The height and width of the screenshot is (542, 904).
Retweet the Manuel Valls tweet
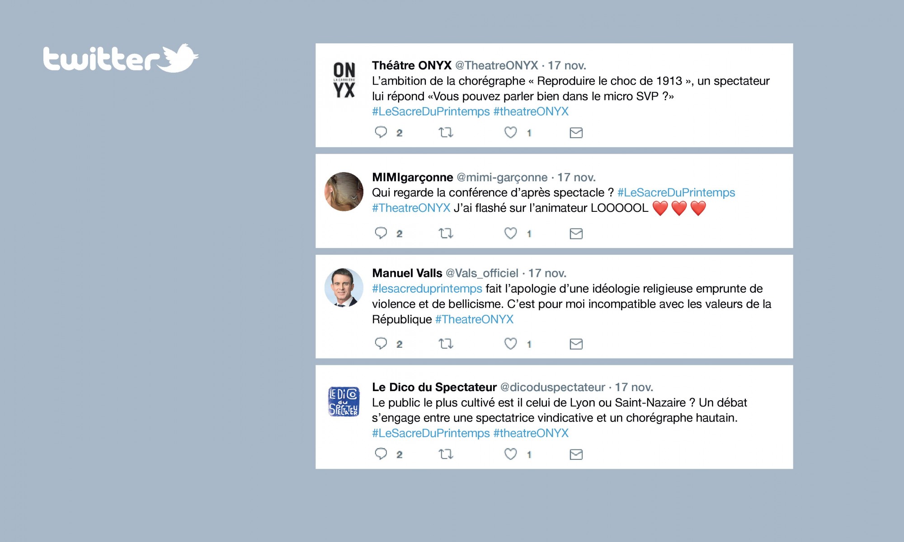446,344
